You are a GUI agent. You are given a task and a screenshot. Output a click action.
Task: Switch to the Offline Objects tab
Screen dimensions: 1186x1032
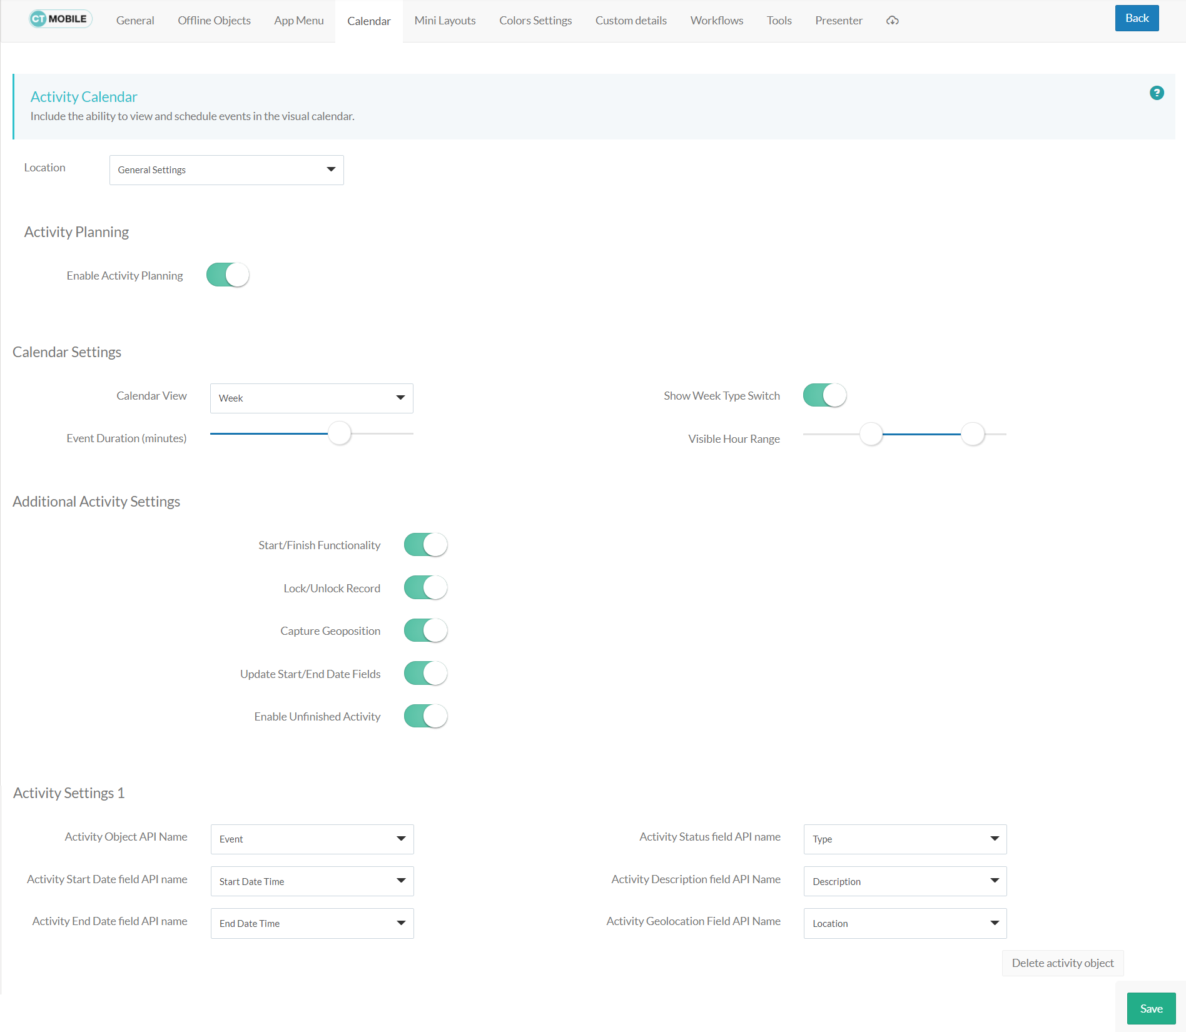click(x=214, y=21)
